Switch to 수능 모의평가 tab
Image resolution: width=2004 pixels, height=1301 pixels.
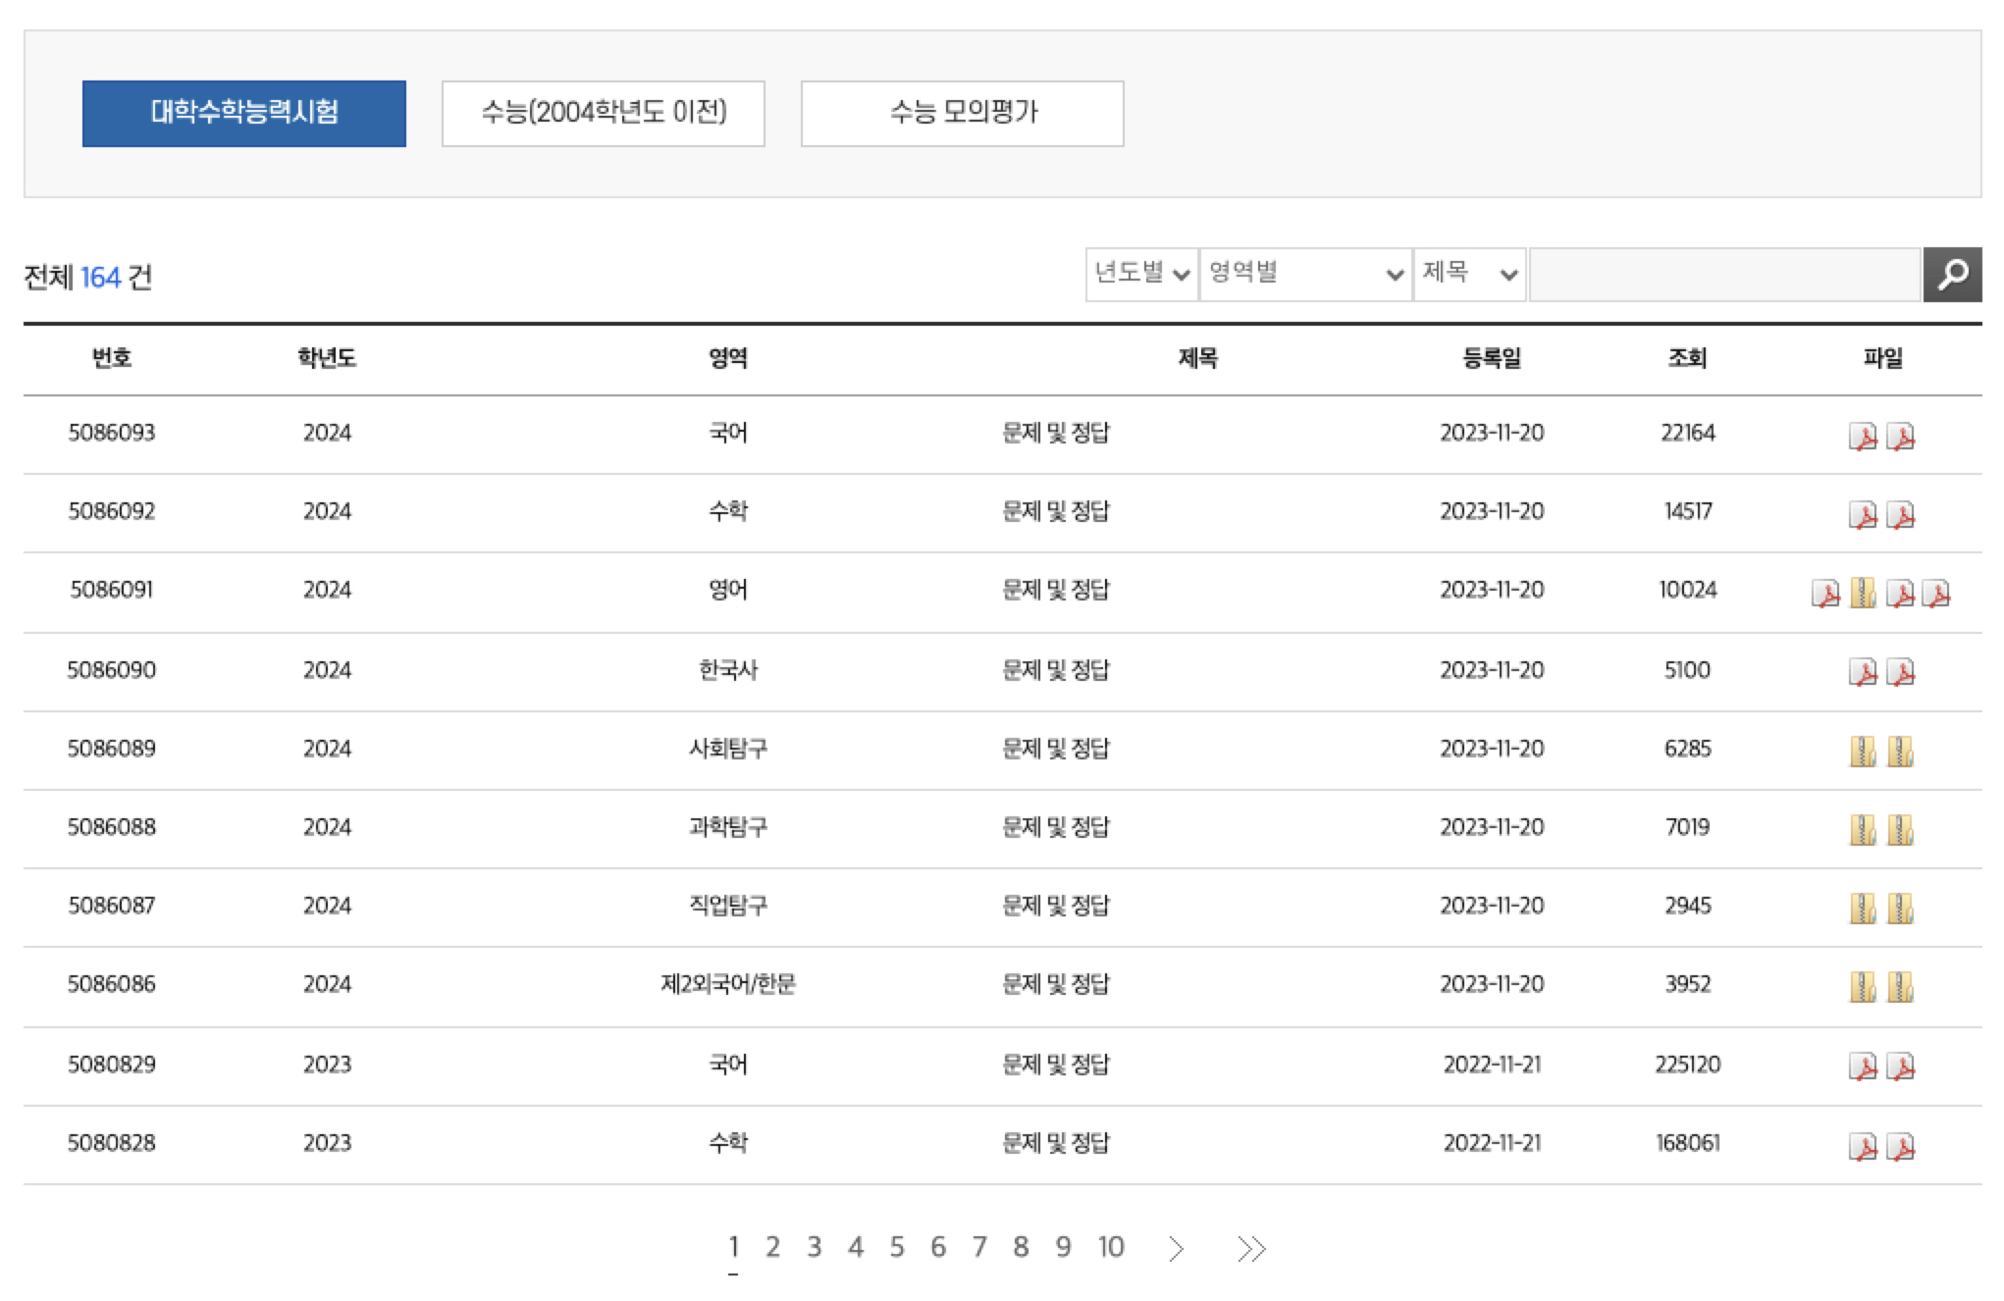(962, 114)
